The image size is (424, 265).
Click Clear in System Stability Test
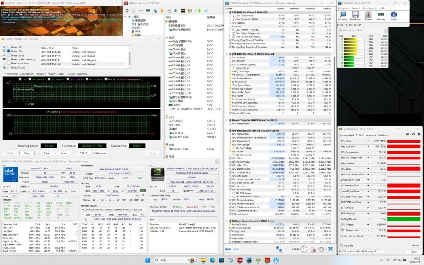[x=47, y=153]
